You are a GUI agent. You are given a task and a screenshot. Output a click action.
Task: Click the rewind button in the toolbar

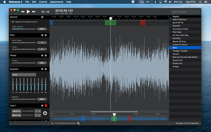pos(23,12)
